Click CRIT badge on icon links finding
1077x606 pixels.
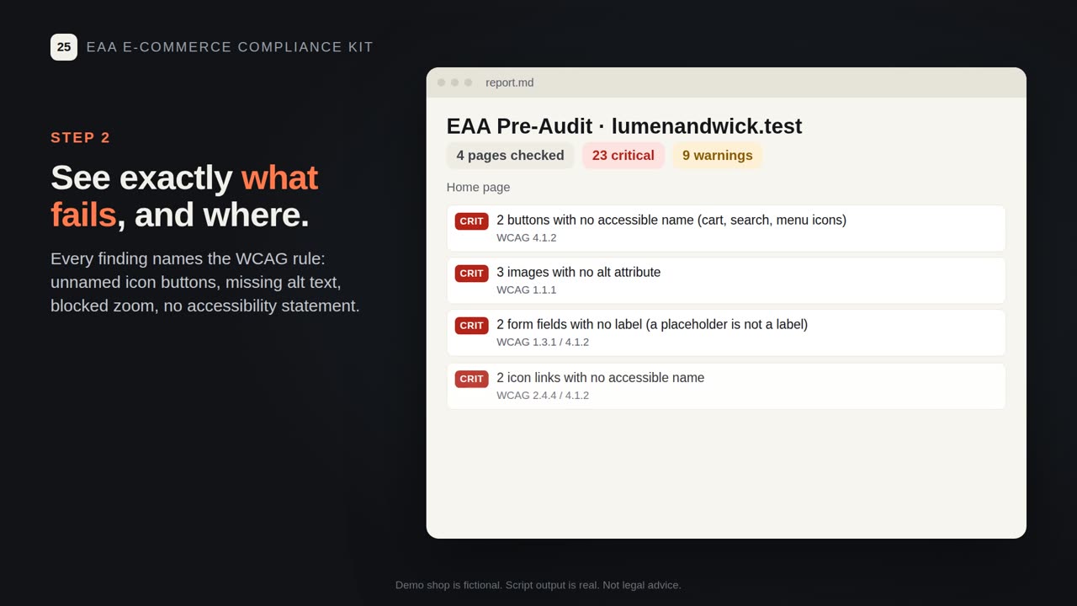(x=471, y=379)
